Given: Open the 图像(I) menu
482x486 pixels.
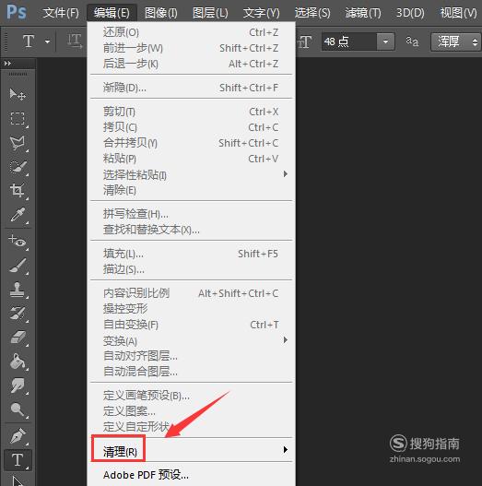Looking at the screenshot, I should tap(161, 13).
